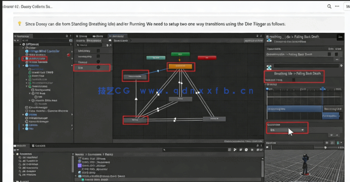This screenshot has width=350, height=182.
Task: Remove transition with the minus button under the Transitions list
Action: tap(337, 59)
